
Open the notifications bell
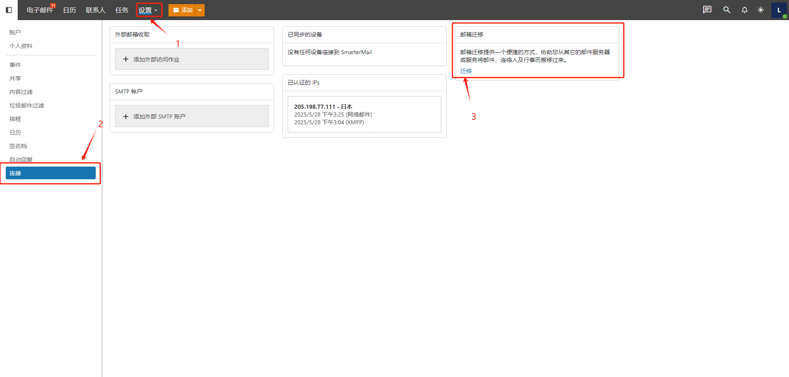(744, 10)
